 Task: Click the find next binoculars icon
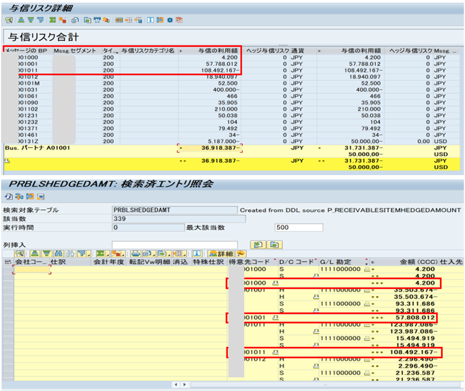[71, 254]
